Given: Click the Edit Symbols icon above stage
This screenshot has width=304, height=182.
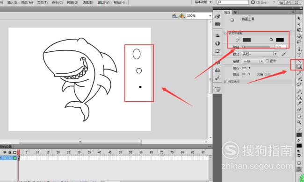Looking at the screenshot, I should (182, 16).
